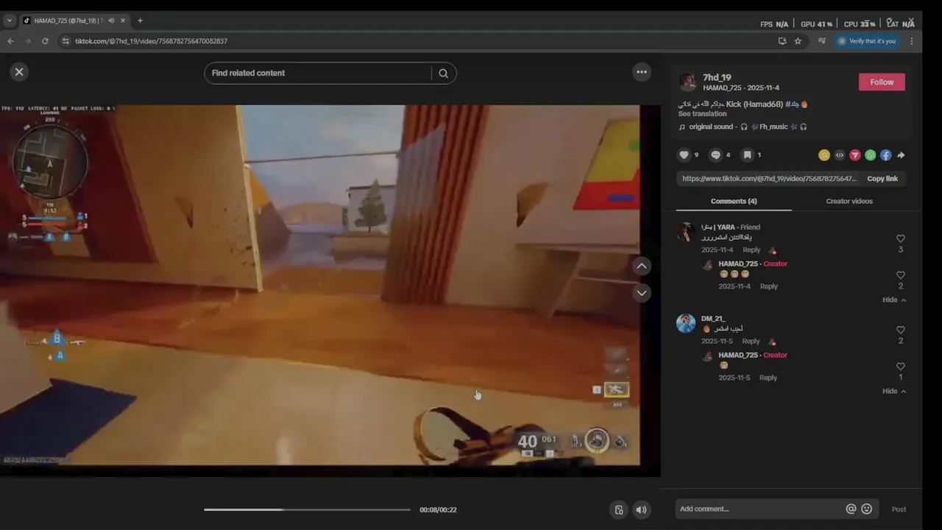
Task: Send to friends via red paper-plane icon
Action: pos(854,155)
